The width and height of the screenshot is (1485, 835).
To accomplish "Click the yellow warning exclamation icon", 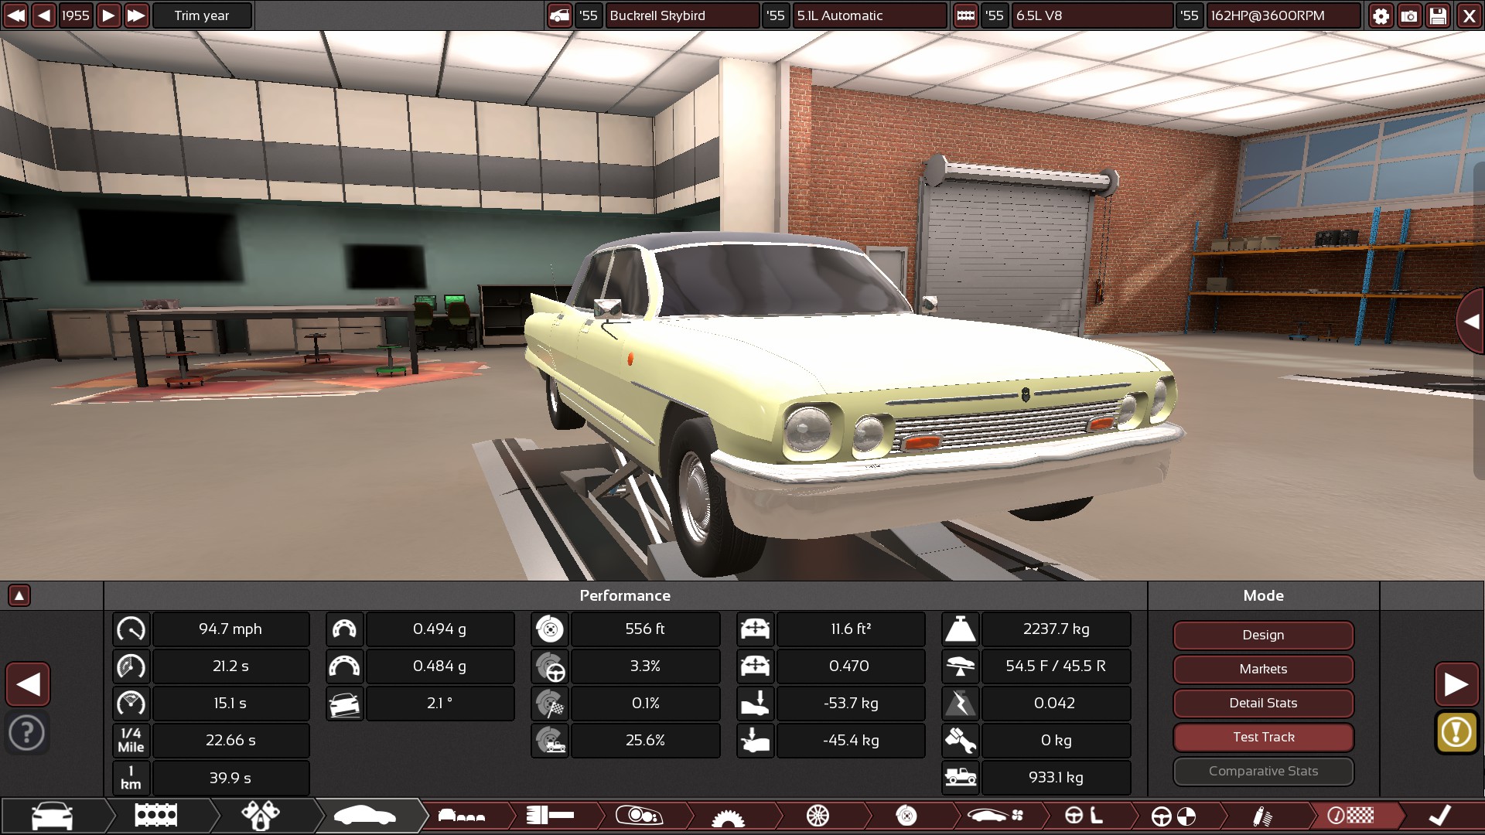I will pos(1456,731).
